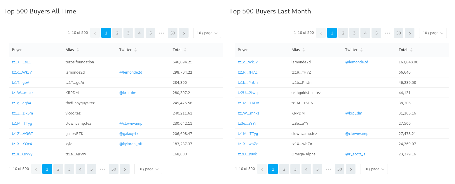Select page 3 above Last Month table

(354, 33)
